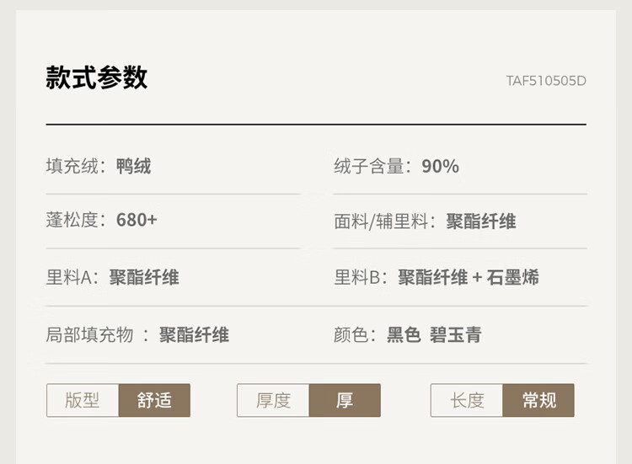Click the 蓬松度 680+ value
Viewport: 632px width, 464px height.
(137, 221)
